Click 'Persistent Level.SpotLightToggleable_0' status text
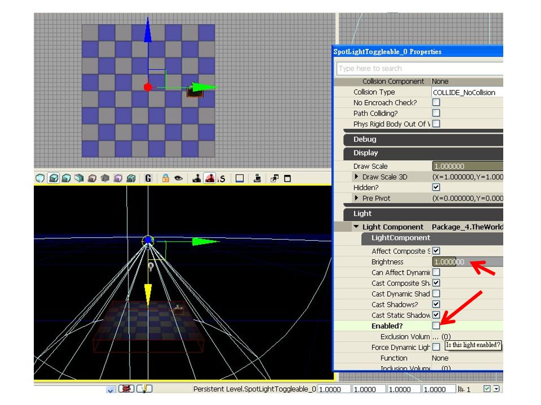 pos(255,389)
